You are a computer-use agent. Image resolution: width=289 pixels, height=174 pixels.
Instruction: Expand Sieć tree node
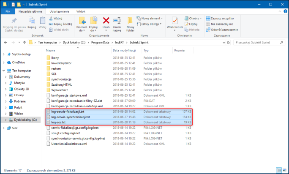pos(3,128)
